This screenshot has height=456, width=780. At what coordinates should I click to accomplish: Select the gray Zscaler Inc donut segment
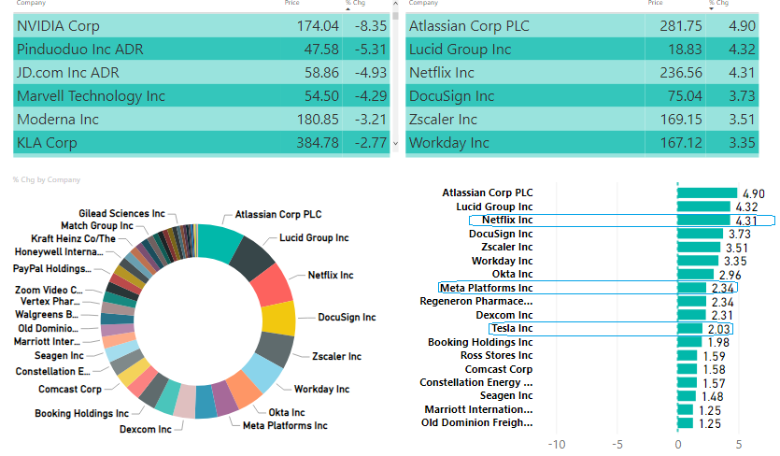click(x=275, y=348)
